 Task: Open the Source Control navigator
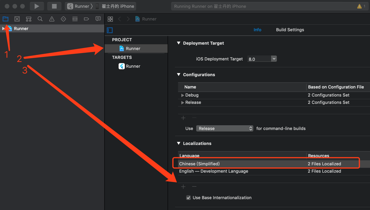[x=17, y=19]
